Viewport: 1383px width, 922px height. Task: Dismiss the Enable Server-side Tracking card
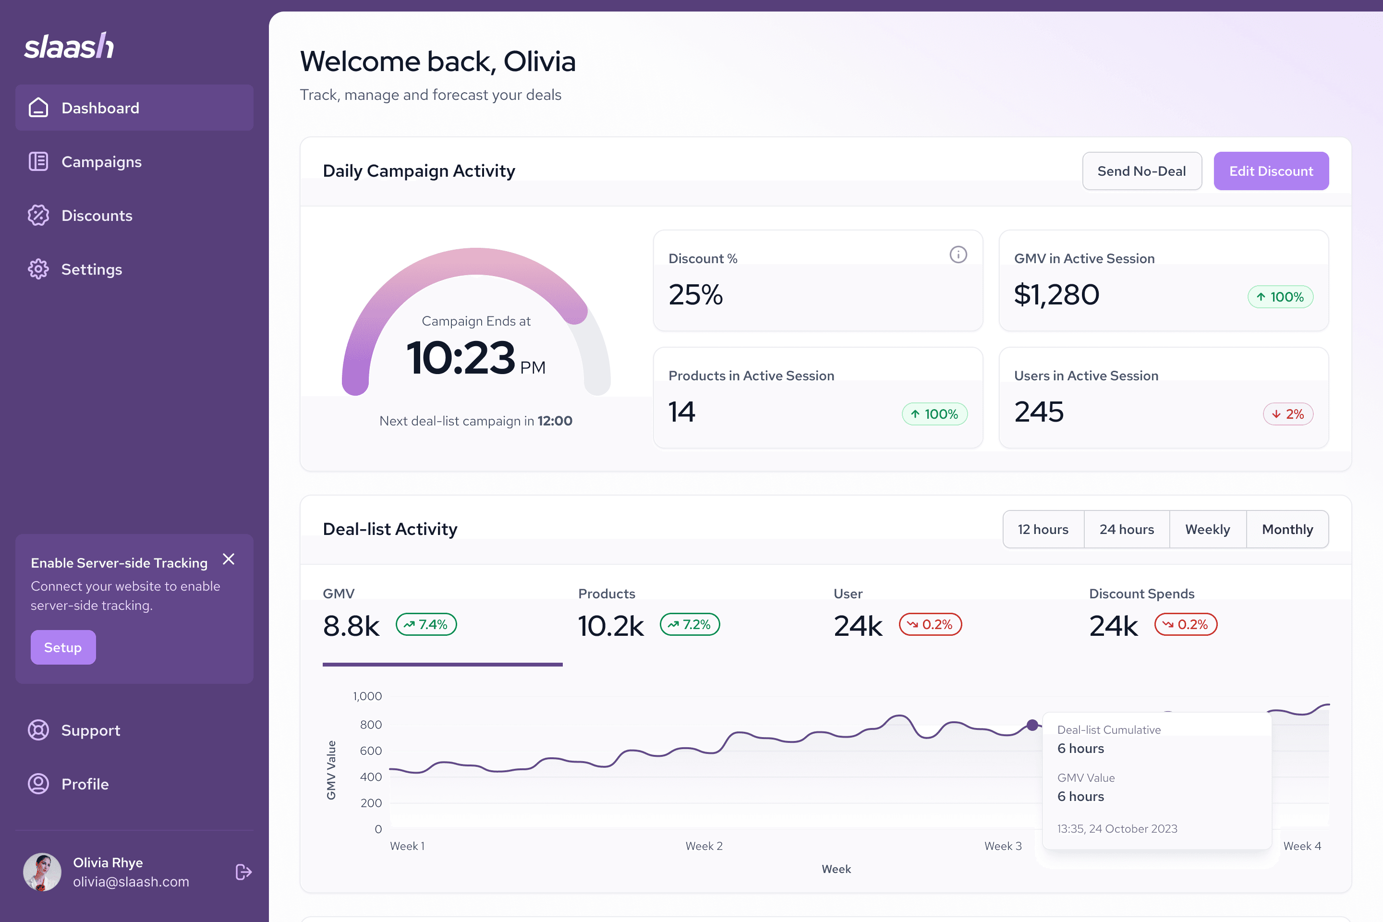click(x=229, y=559)
